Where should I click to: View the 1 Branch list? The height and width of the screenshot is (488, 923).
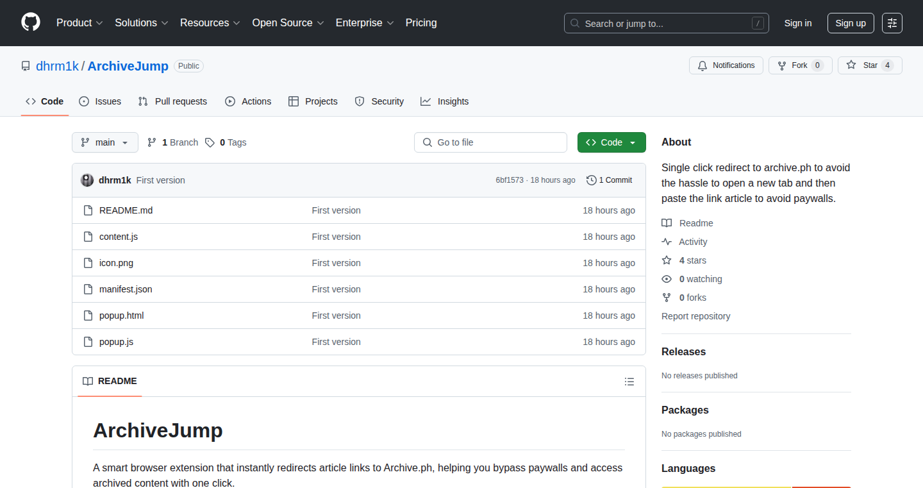(172, 142)
